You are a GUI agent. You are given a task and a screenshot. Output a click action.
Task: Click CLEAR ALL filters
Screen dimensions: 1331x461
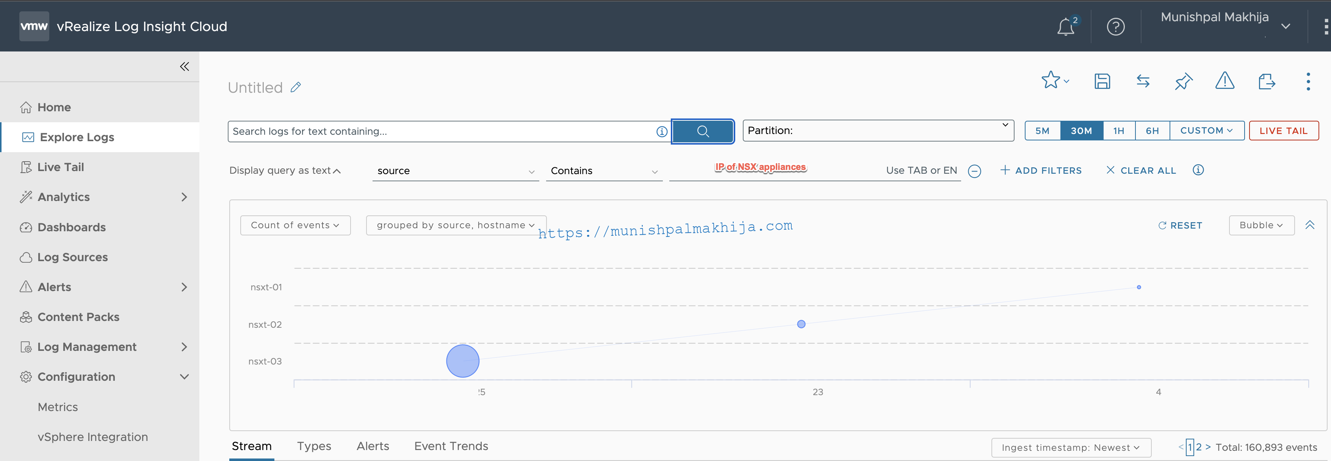(x=1141, y=170)
